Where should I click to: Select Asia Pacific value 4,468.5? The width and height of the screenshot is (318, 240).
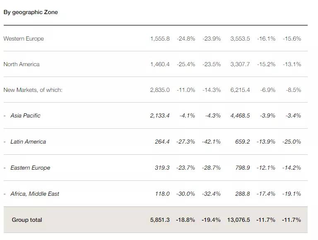(240, 115)
